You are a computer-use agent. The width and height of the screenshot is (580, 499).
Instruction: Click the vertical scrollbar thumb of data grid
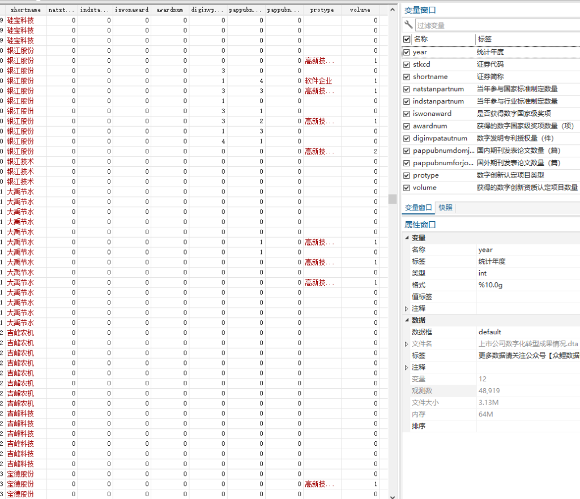[393, 199]
